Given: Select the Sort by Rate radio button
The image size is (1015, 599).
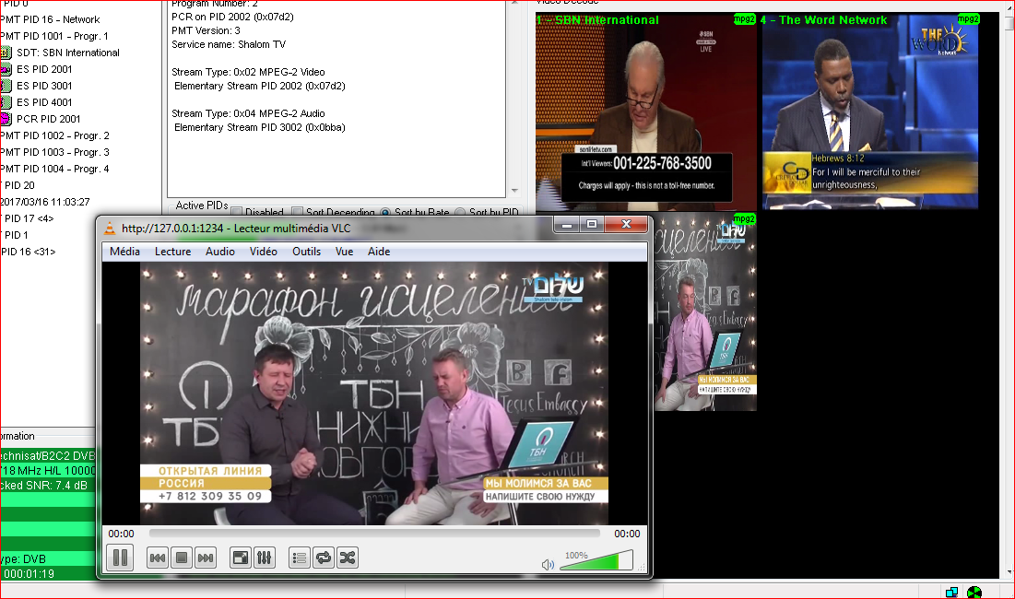Looking at the screenshot, I should pos(385,213).
